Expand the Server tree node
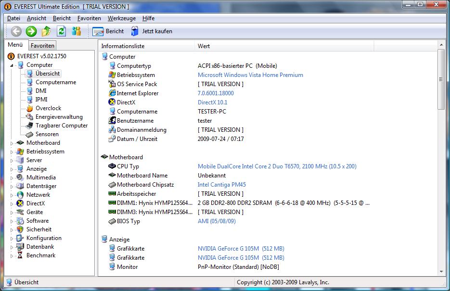Screen dimensions: 450x291 click(12, 161)
